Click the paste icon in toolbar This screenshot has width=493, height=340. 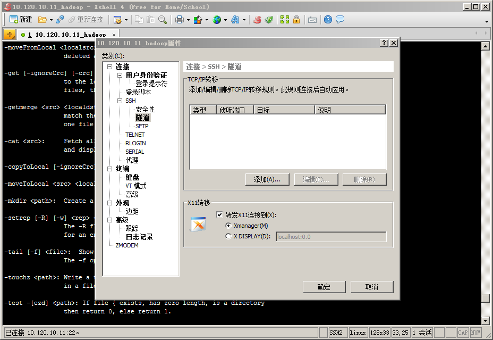click(150, 20)
